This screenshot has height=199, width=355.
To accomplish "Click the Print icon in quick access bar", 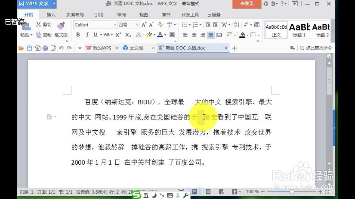I will [x=45, y=48].
